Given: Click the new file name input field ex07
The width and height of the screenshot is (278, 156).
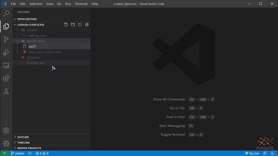Looking at the screenshot, I should (x=59, y=46).
